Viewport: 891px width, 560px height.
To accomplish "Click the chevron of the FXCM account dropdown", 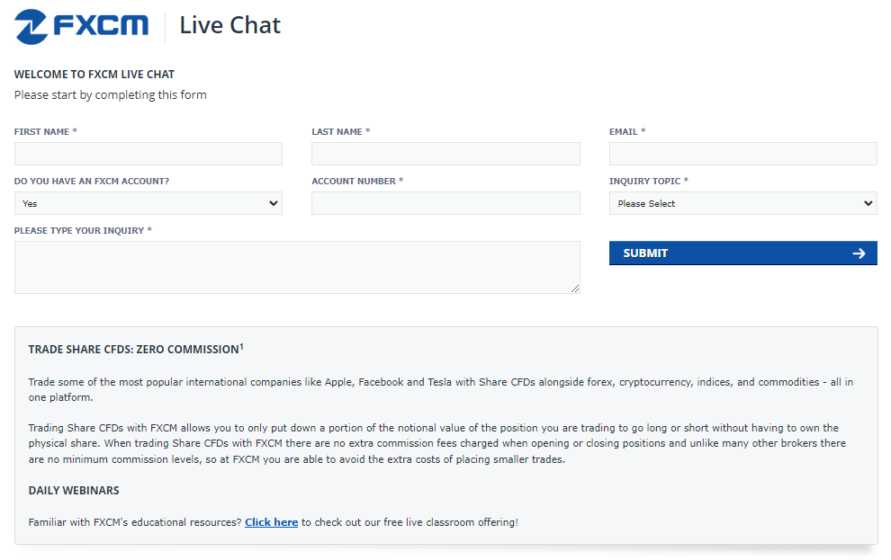I will 274,203.
